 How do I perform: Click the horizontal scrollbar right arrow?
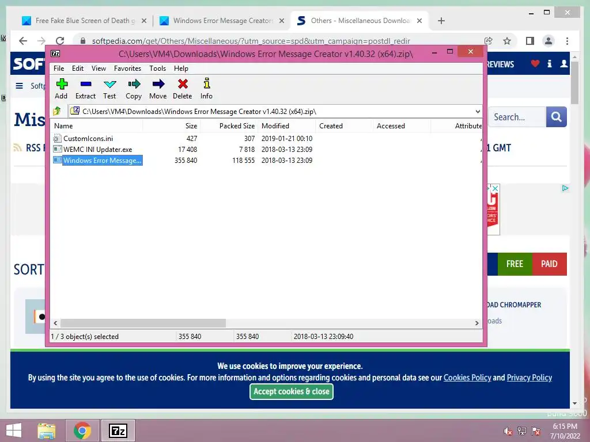coord(476,323)
